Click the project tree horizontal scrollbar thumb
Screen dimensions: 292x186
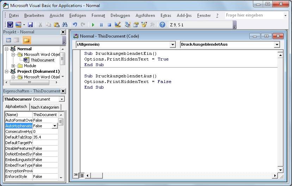point(30,82)
